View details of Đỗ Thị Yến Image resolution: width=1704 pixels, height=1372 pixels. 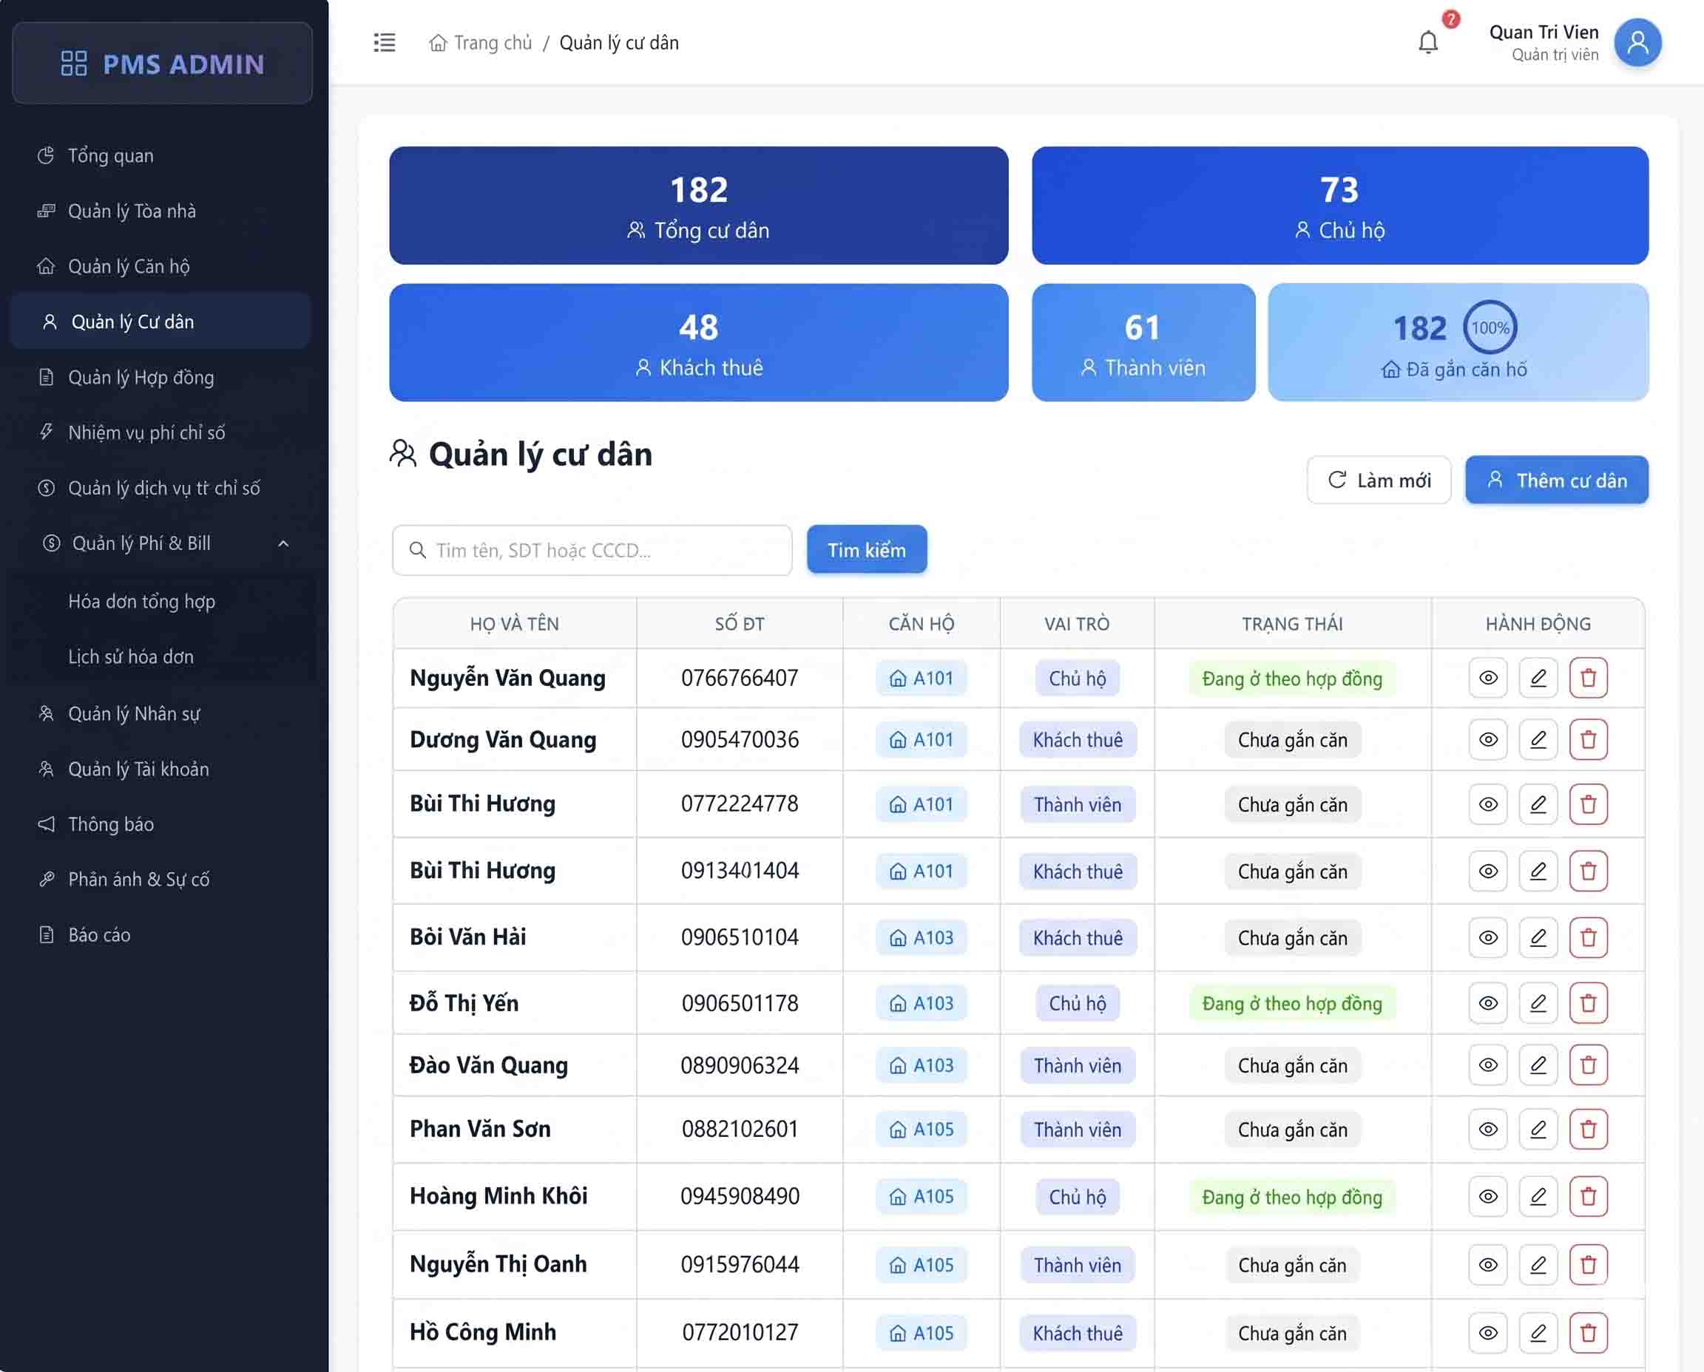coord(1488,1003)
